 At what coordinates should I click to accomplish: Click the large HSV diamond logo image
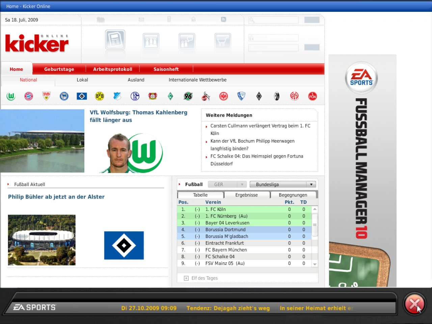coord(124,245)
